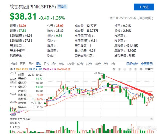Zoom out chart with minus icon
Screen dimensions: 160x134
tap(125, 69)
